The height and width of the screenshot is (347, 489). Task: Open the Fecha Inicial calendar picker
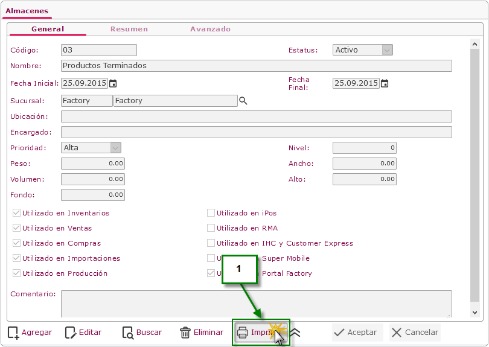click(x=113, y=83)
